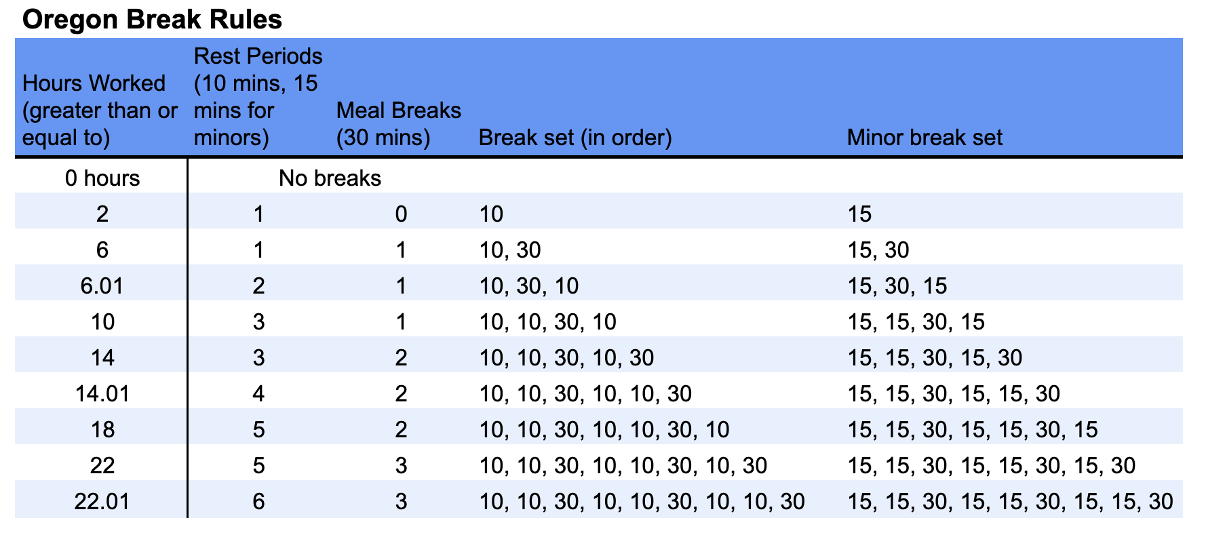Select the '10' hours worked cell
Viewport: 1206px width, 537px height.
[102, 321]
